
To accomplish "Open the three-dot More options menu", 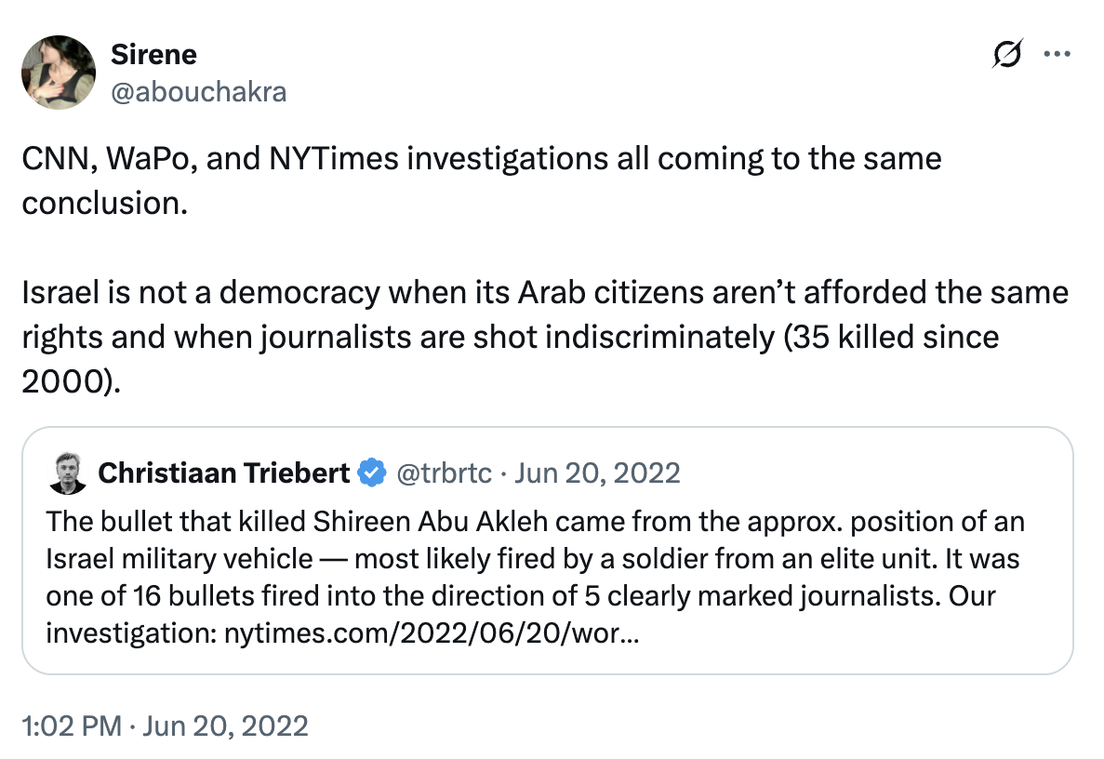I will [1057, 55].
